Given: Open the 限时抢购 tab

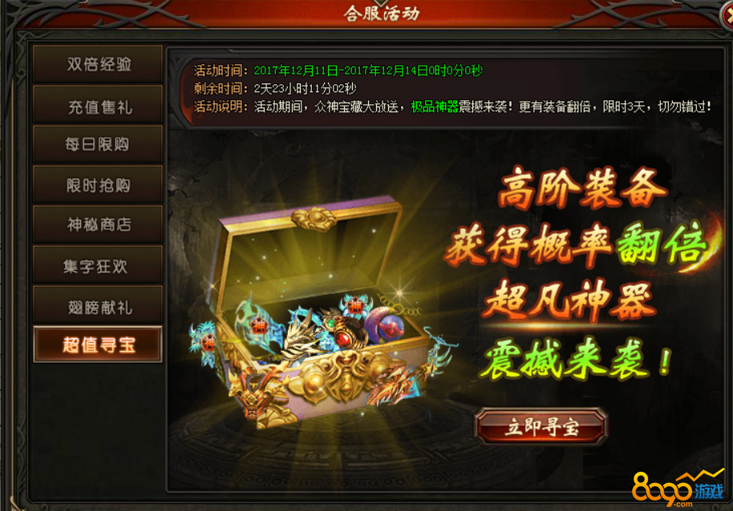Looking at the screenshot, I should [x=98, y=185].
